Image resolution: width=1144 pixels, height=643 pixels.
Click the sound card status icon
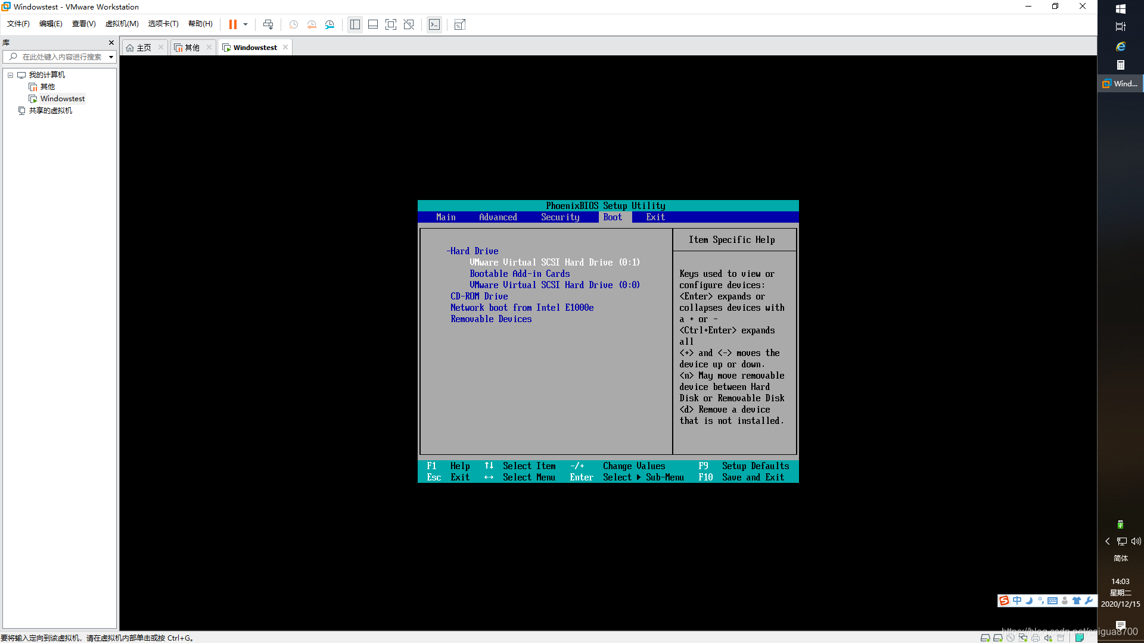pos(1048,638)
